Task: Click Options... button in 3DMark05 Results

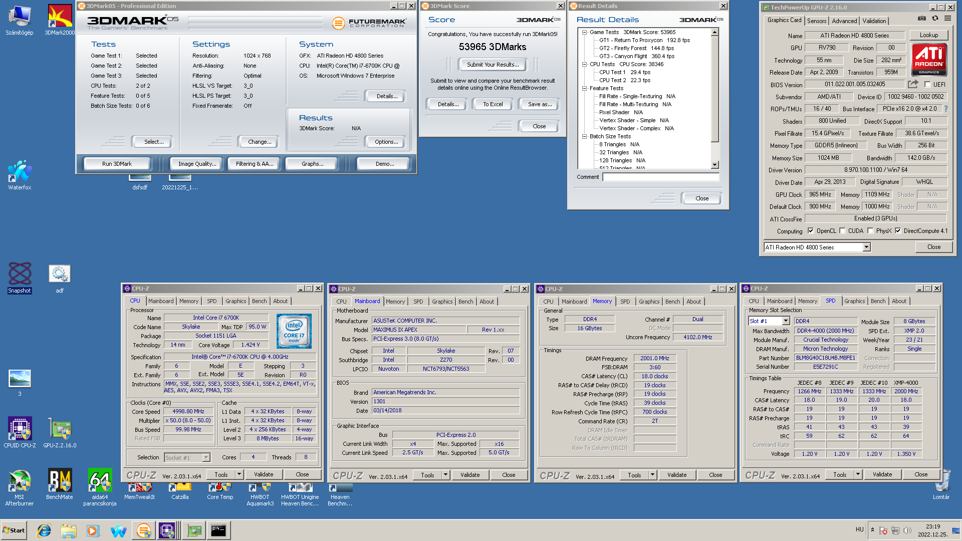Action: click(x=386, y=142)
